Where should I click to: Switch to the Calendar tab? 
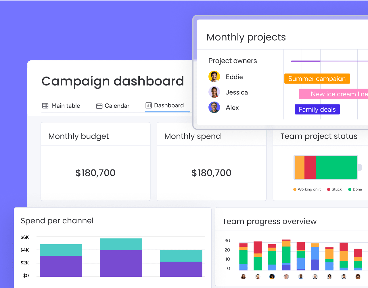tap(113, 106)
